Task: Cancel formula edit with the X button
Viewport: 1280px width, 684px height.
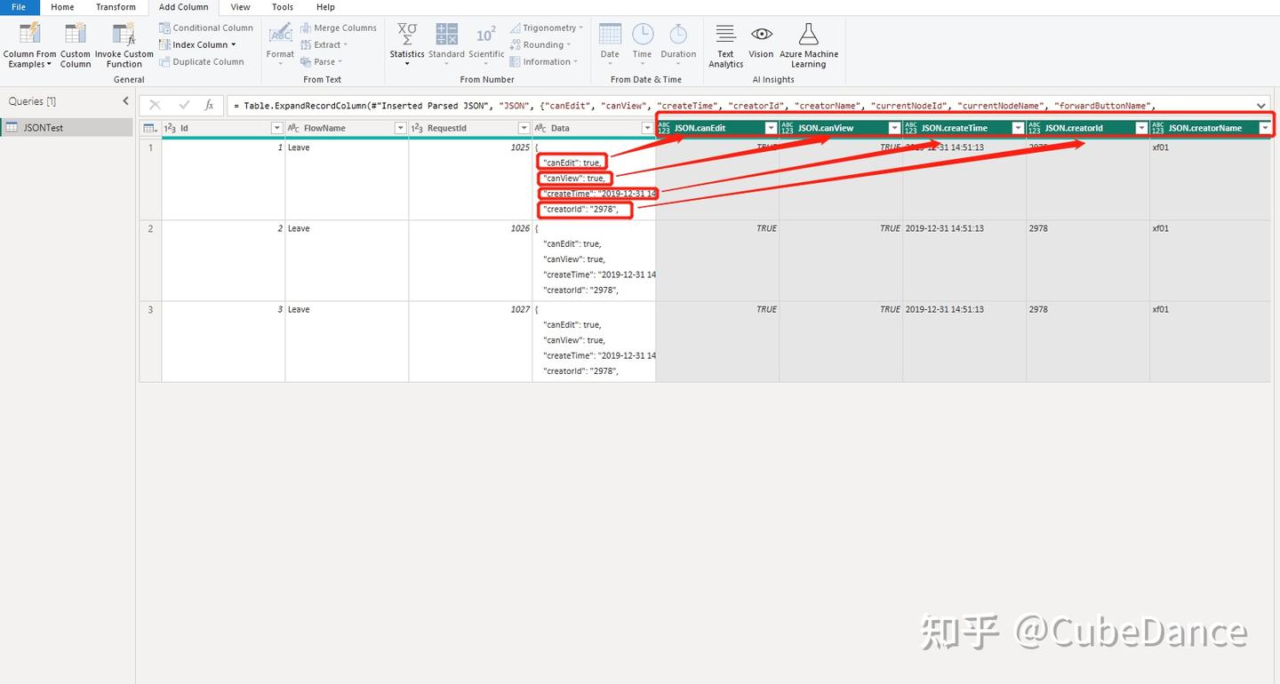Action: click(155, 105)
